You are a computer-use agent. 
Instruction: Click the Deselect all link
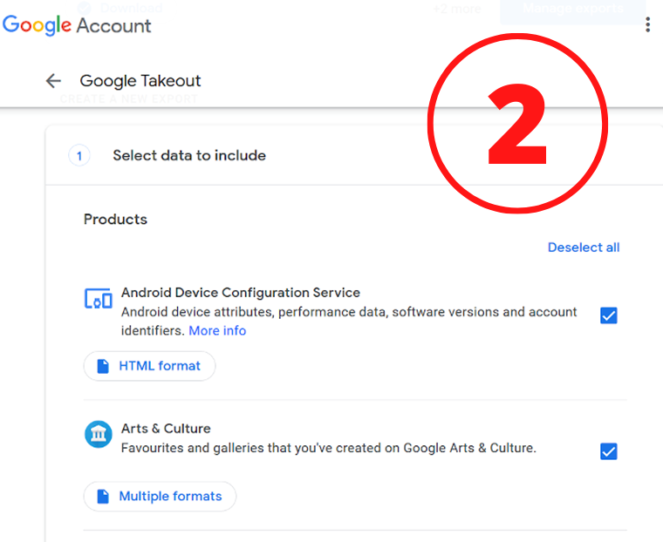[584, 247]
